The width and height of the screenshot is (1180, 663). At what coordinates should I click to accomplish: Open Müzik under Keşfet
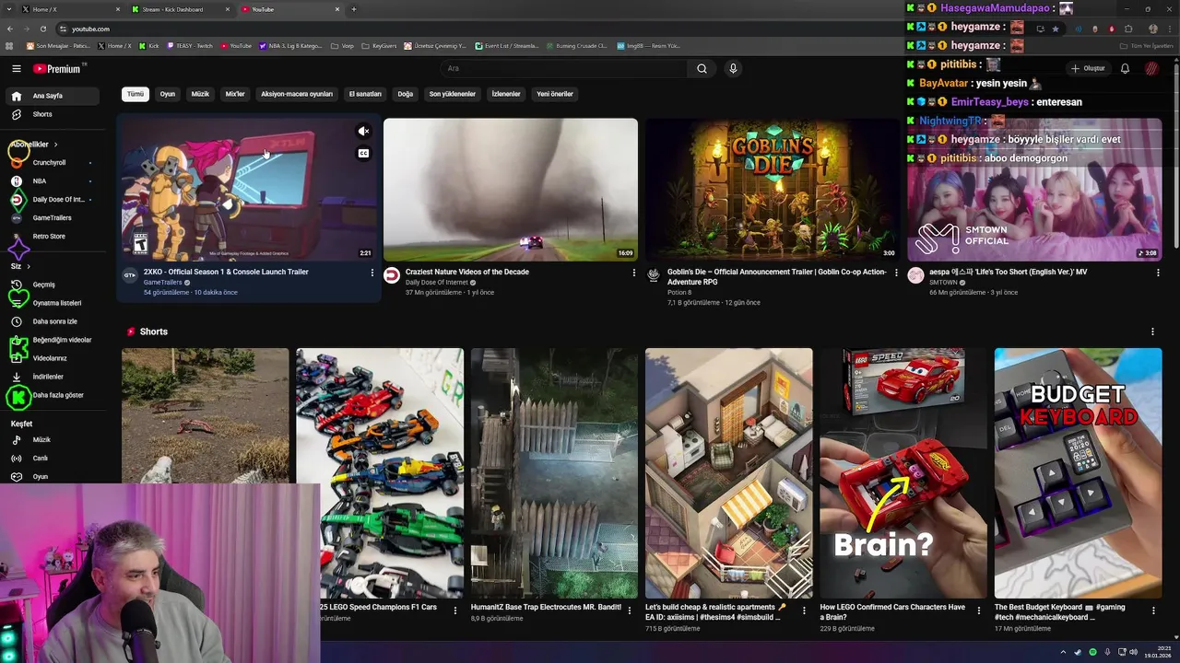(53, 440)
